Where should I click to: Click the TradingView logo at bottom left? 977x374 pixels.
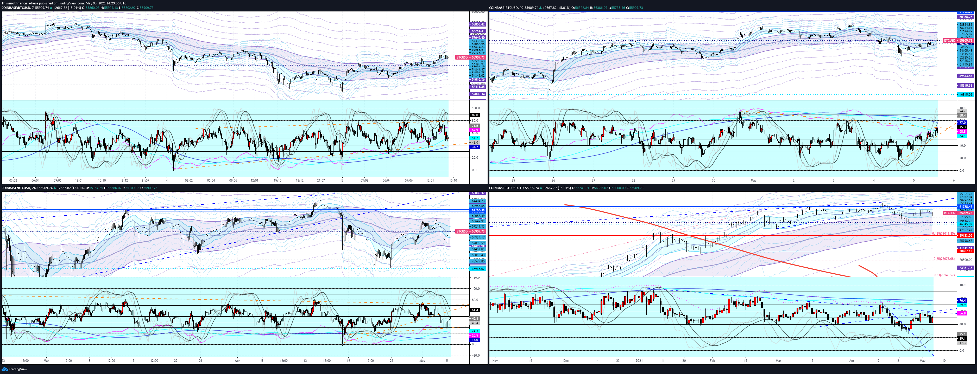(14, 369)
